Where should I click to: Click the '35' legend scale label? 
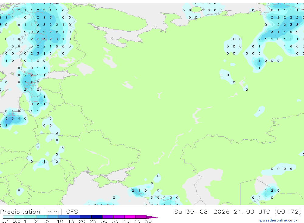click(115, 221)
